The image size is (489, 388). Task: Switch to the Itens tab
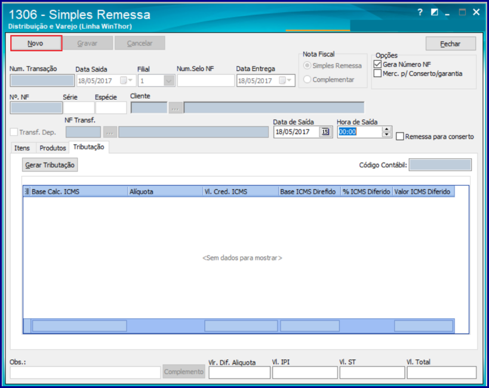(x=22, y=148)
